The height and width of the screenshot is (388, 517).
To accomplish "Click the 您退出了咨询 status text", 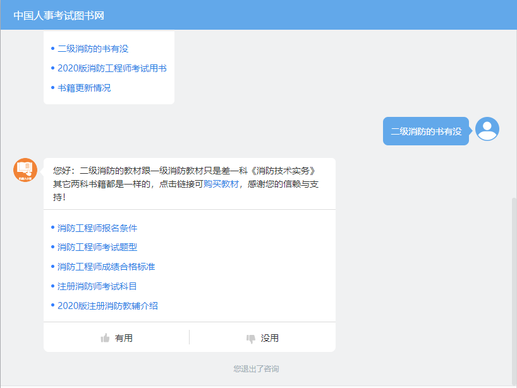I will (x=256, y=368).
